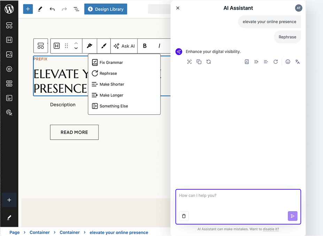Screen dimensions: 323x236
Task: Click the card block icon in left sidebar
Action: (x=9, y=98)
